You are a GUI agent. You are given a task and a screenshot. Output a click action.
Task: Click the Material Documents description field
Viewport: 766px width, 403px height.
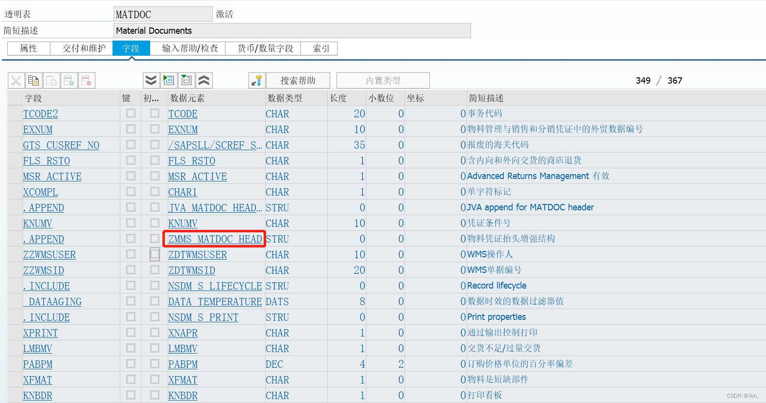292,30
